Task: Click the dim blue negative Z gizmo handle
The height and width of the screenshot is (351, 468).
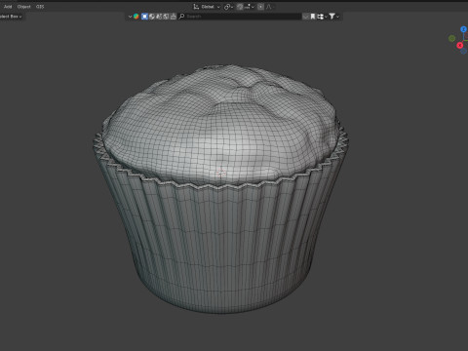Action: [x=464, y=51]
